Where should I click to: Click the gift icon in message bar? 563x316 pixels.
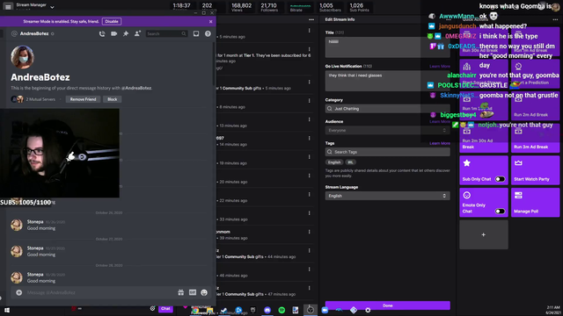pos(181,292)
